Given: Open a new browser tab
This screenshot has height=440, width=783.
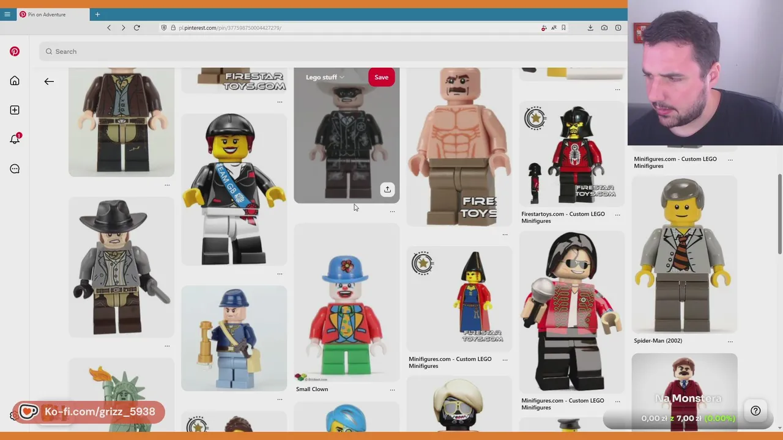Looking at the screenshot, I should point(97,14).
